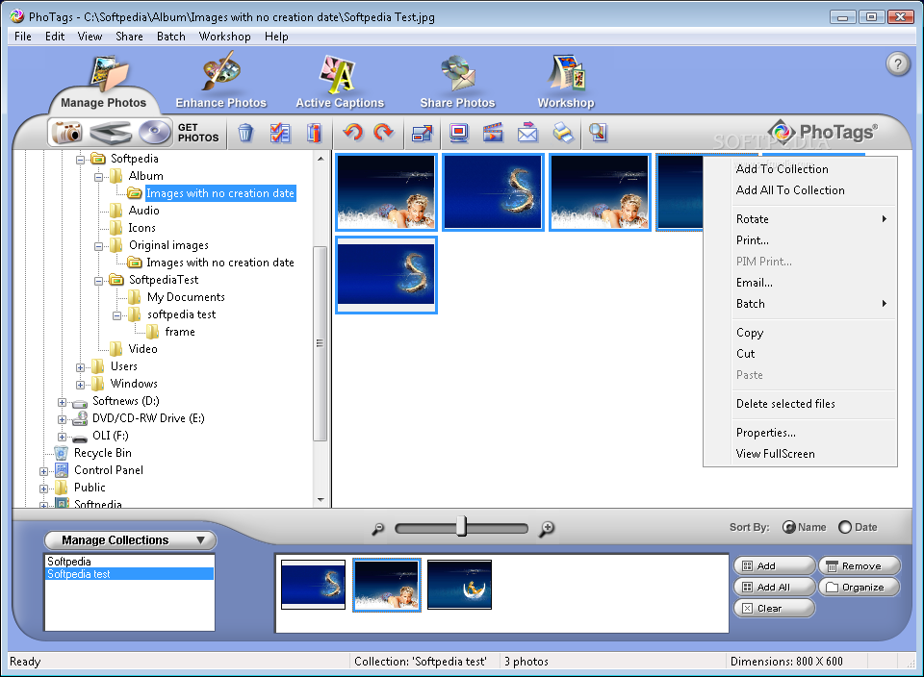Select the Audio folder
Screen dimensions: 924x677
point(143,211)
